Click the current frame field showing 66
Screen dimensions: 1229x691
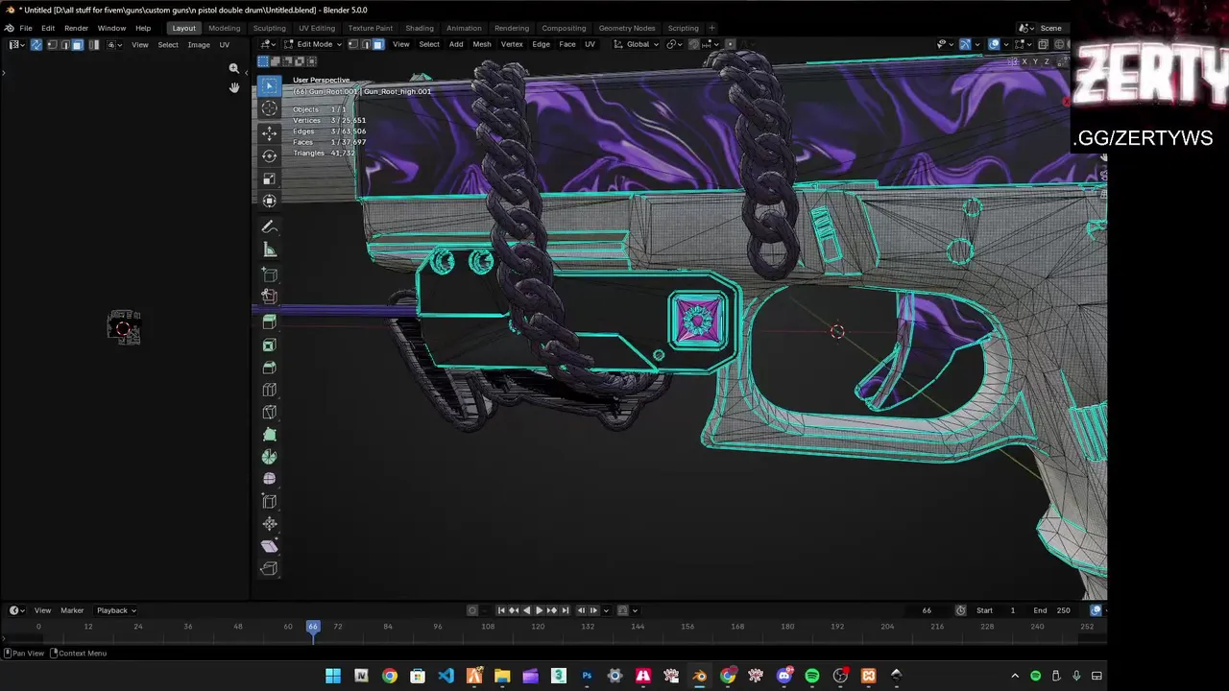[x=927, y=610]
